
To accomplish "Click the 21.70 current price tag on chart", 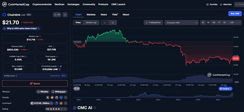I will click(x=235, y=58).
